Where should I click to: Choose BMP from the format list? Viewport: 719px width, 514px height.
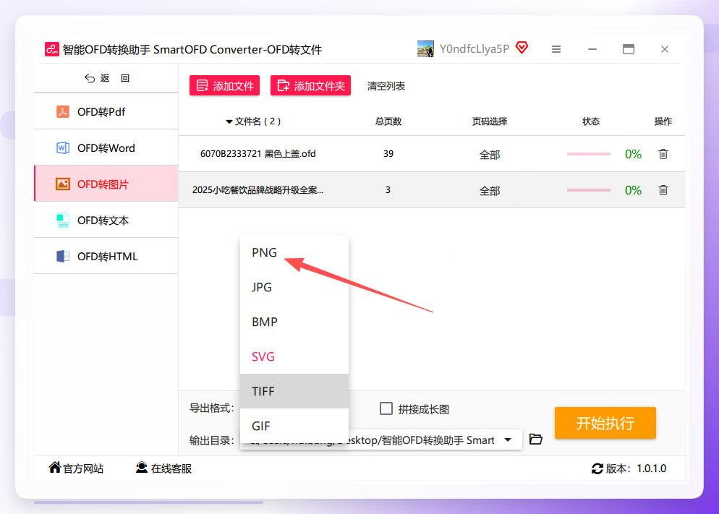pos(294,322)
